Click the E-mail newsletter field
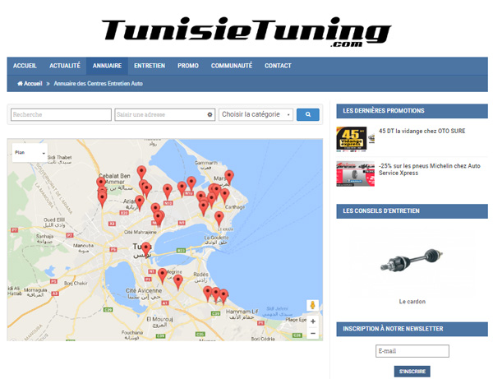 click(412, 351)
